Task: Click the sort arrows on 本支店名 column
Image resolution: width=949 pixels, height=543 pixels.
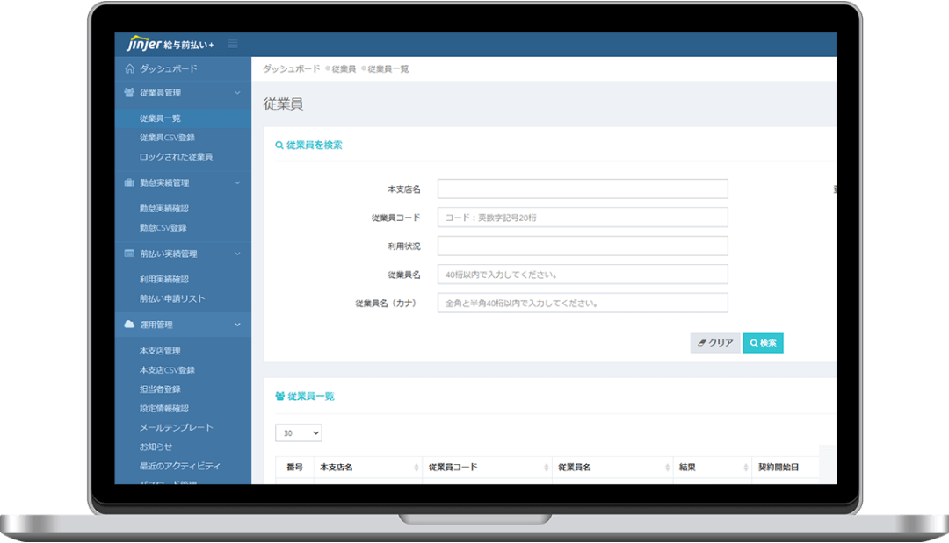Action: tap(416, 468)
